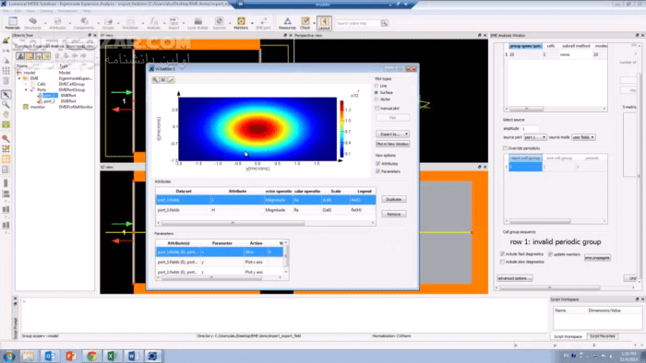Click the Check toolbar icon
Screen dimensions: 646x363
pyautogui.click(x=305, y=23)
